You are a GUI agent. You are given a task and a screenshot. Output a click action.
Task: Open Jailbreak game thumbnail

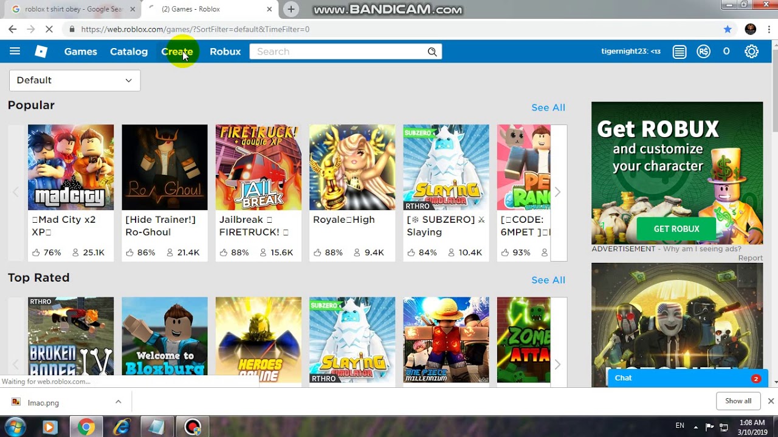coord(258,167)
